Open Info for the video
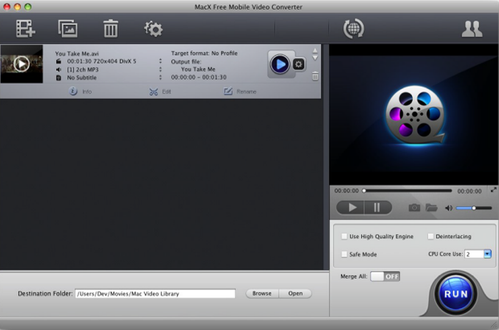499x330 pixels. tap(80, 92)
